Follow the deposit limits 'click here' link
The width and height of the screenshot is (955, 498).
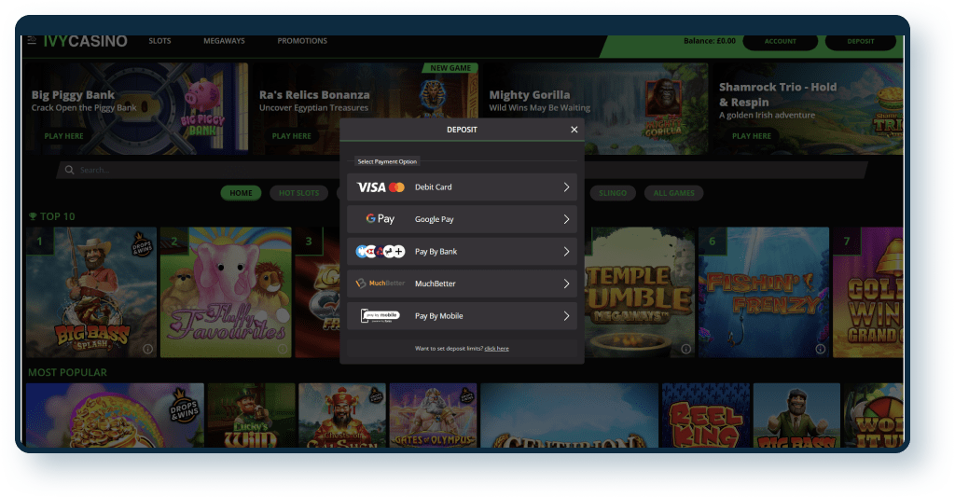(x=496, y=348)
